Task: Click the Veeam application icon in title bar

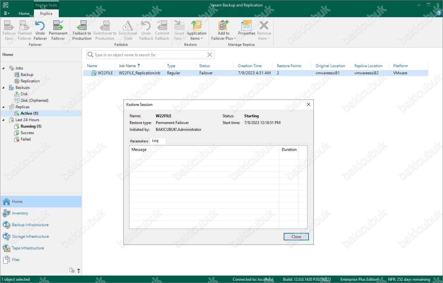Action: pyautogui.click(x=6, y=5)
